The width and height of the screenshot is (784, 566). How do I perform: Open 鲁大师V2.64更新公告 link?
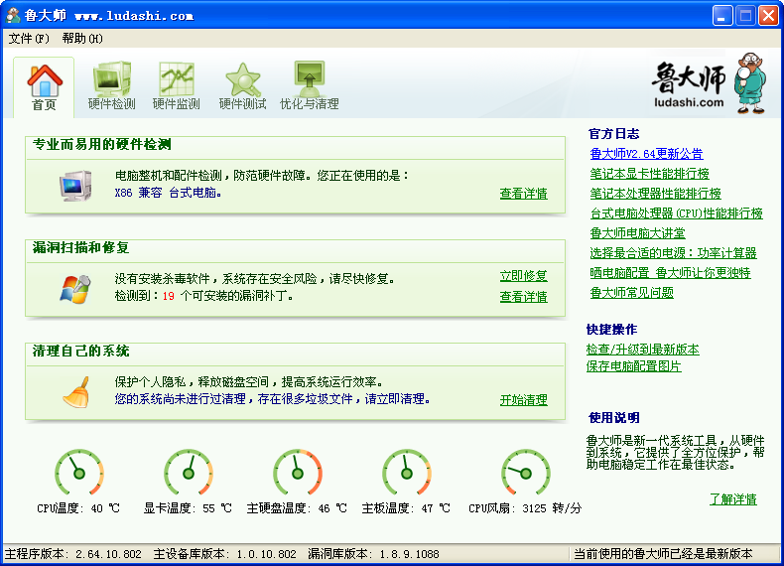tap(646, 154)
